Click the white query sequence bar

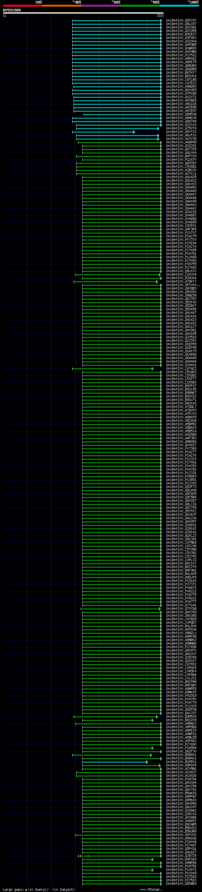[x=83, y=13]
